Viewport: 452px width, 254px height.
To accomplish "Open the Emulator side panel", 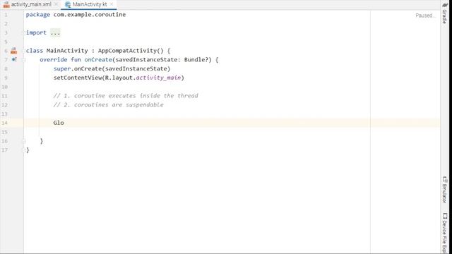I will coord(445,190).
